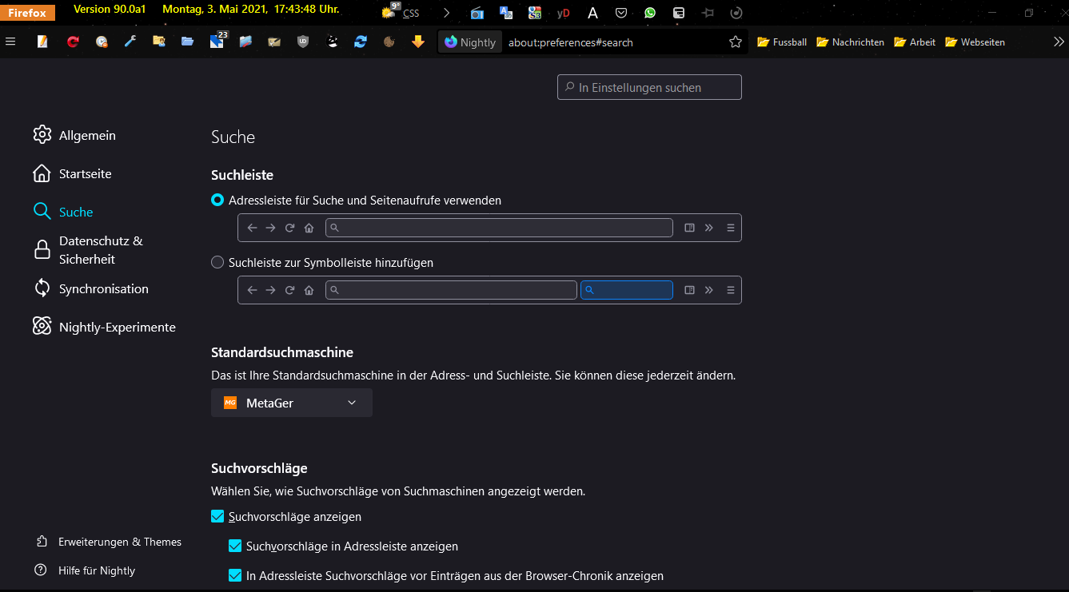Click the blue sync arrows icon
Image resolution: width=1069 pixels, height=592 pixels.
tap(361, 42)
